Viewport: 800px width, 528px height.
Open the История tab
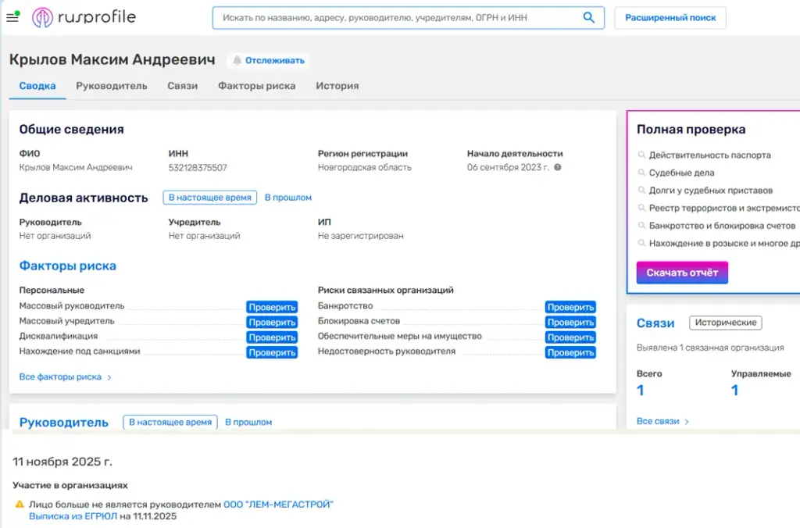point(337,86)
